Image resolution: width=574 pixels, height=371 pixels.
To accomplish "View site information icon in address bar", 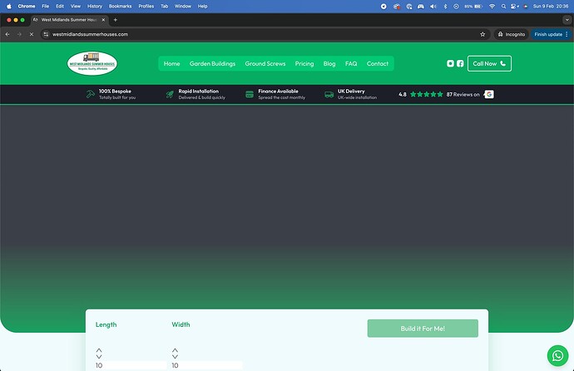I will tap(46, 34).
